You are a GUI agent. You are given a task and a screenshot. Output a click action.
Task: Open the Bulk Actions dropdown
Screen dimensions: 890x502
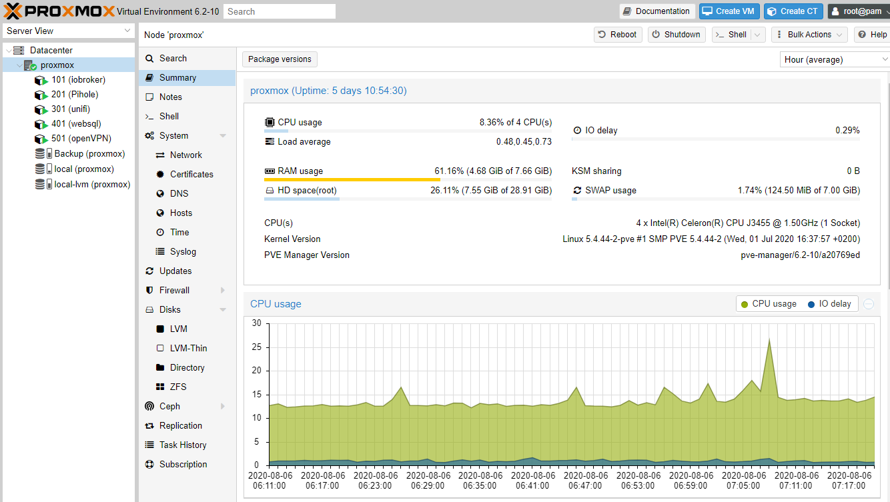pyautogui.click(x=809, y=35)
